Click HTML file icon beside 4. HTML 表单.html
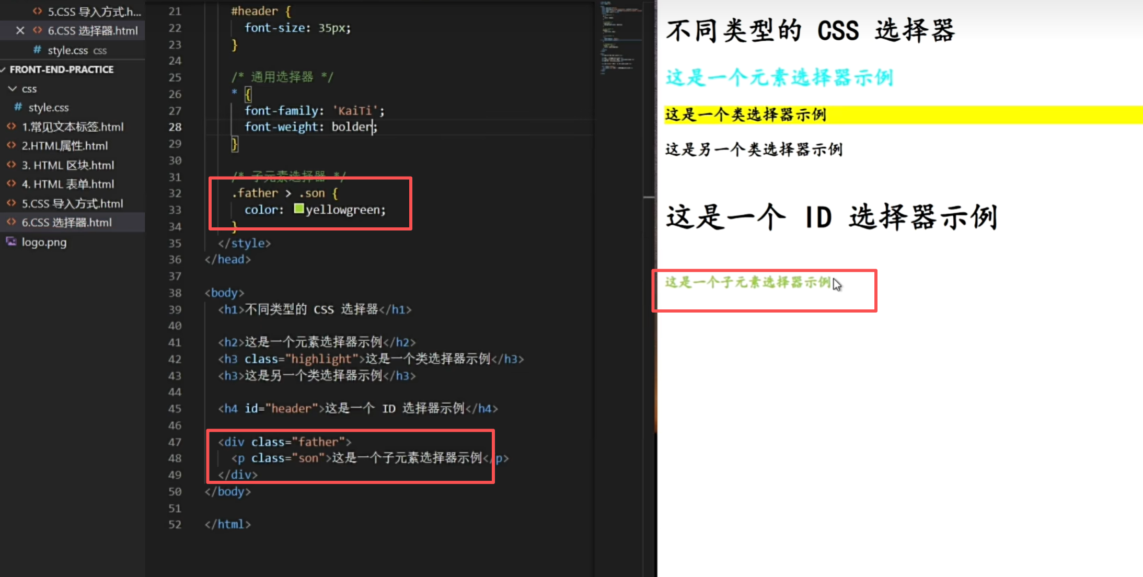 tap(11, 184)
